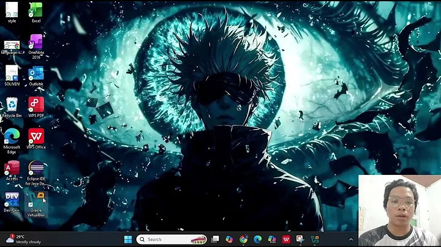This screenshot has width=441, height=247.
Task: Show hidden system tray icons
Action: coord(351,240)
